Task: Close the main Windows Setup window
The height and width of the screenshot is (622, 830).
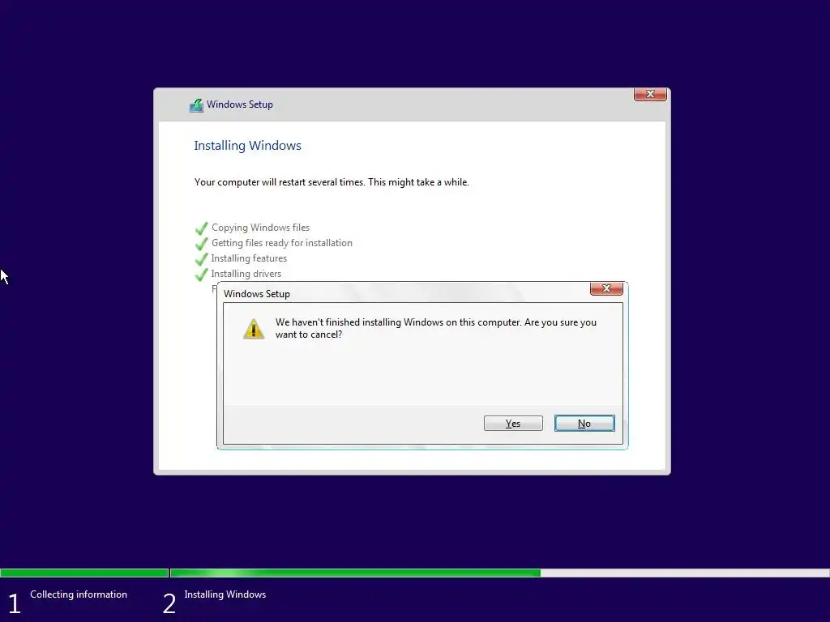Action: [650, 94]
